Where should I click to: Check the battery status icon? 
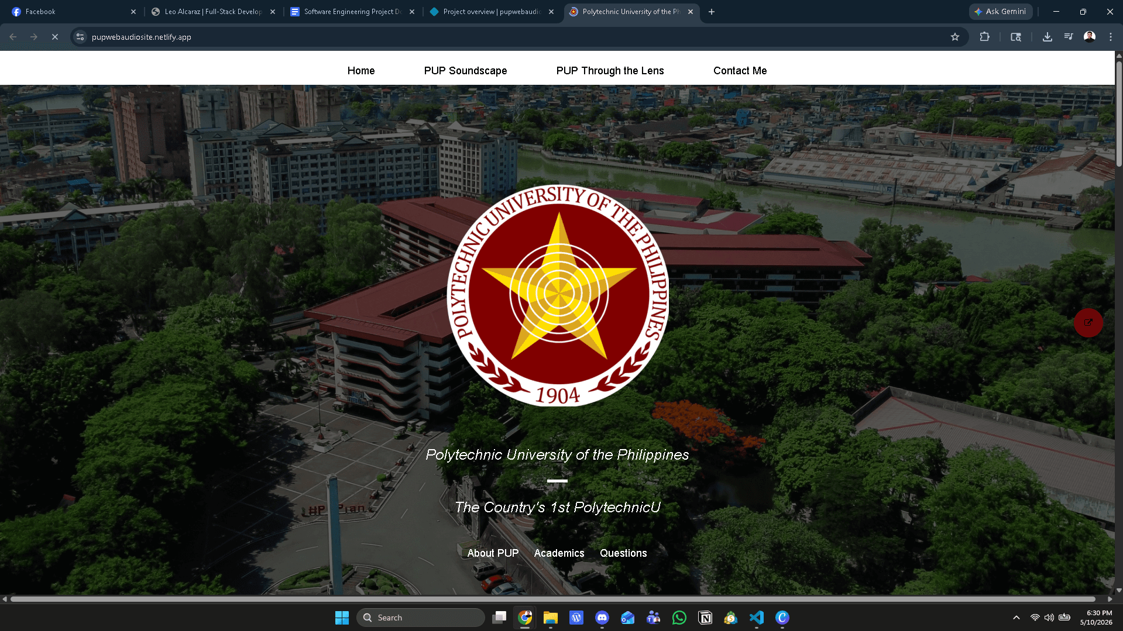[x=1064, y=618]
